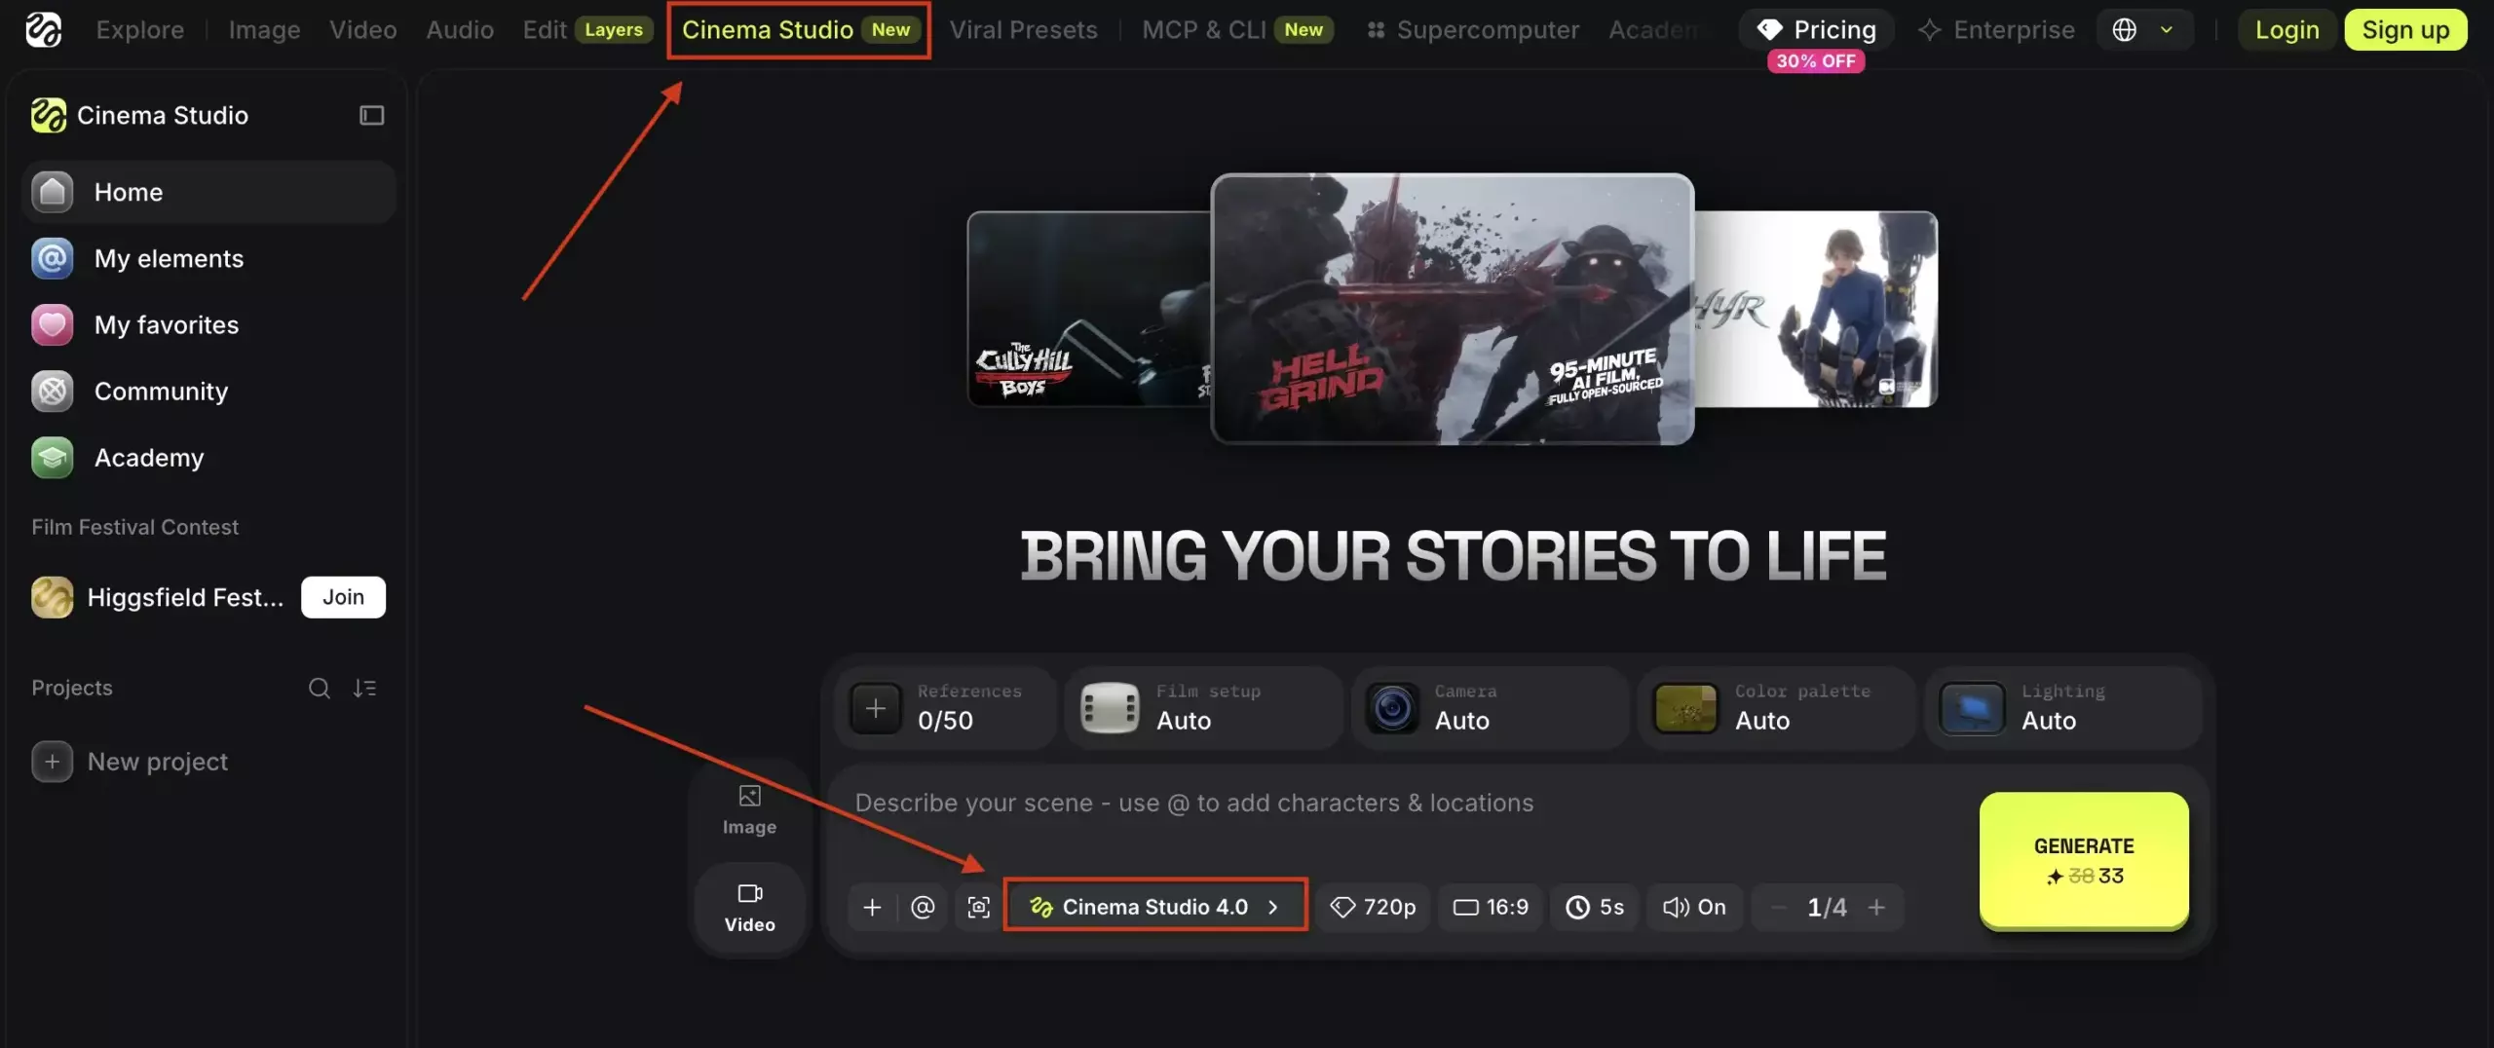2494x1048 pixels.
Task: Expand the language dropdown chevron
Action: coord(2167,30)
